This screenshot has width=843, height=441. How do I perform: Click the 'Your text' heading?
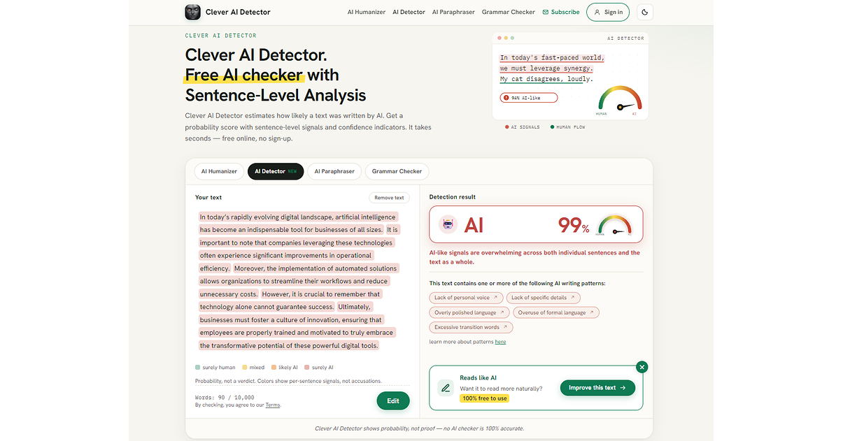click(x=208, y=198)
